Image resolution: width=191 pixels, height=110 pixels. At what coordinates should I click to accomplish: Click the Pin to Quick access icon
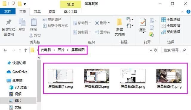point(9,22)
